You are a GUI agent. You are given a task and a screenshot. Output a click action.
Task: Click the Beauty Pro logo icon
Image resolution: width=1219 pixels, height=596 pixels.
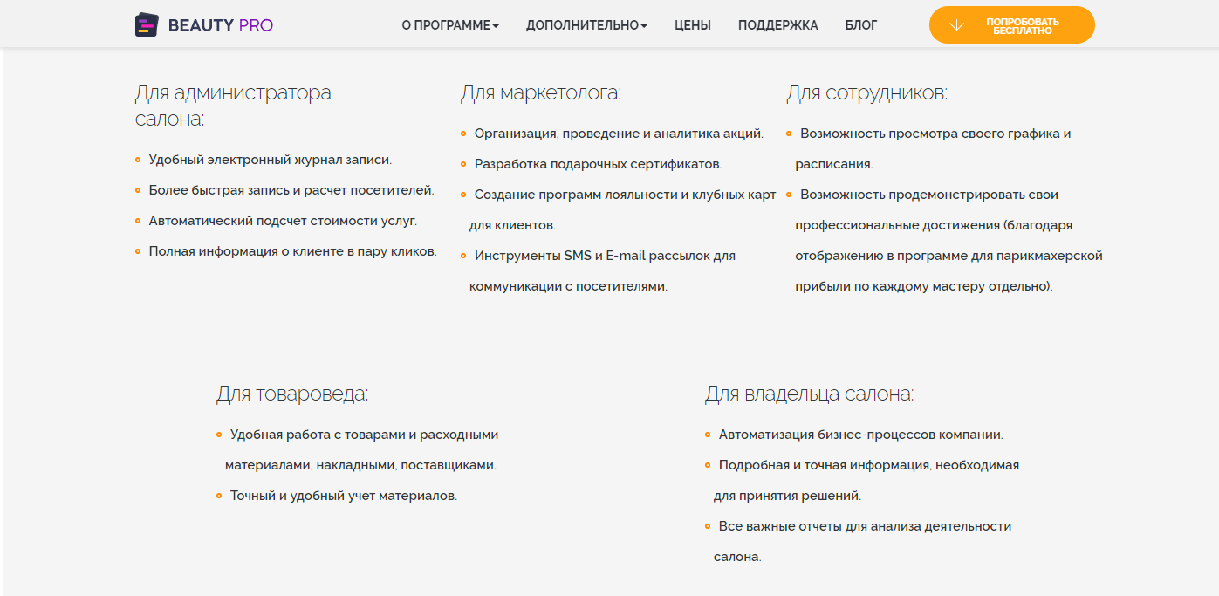pos(146,25)
